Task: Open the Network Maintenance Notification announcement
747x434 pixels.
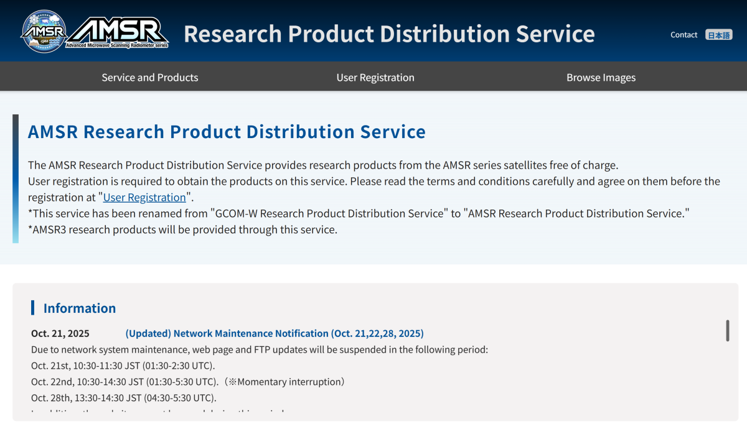Action: point(275,333)
